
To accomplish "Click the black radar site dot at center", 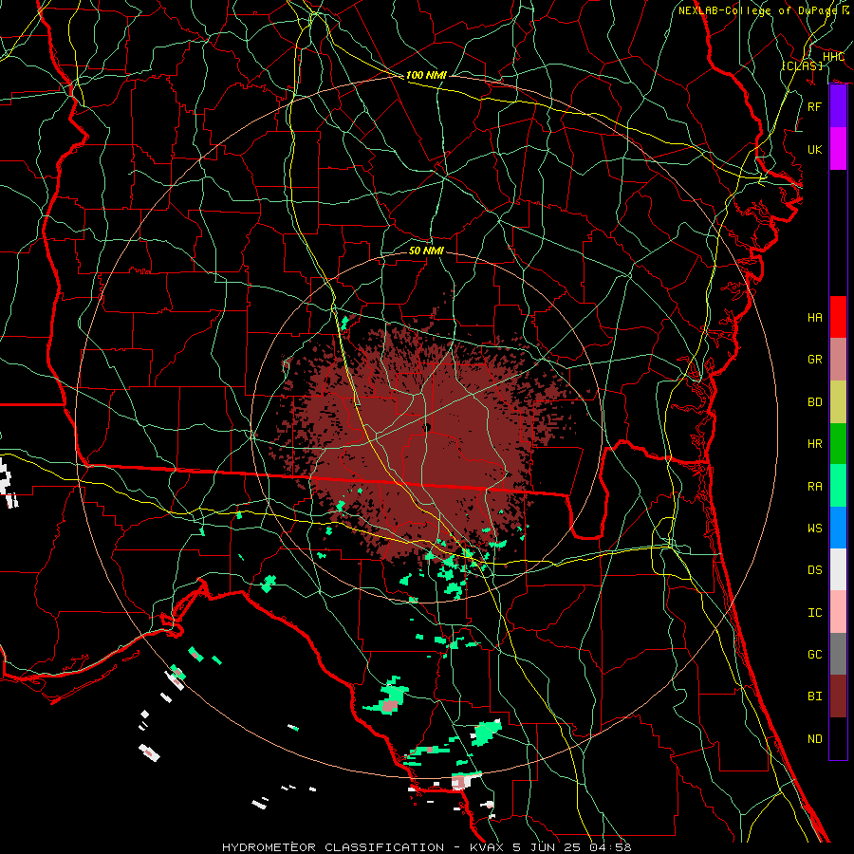I will click(x=427, y=428).
